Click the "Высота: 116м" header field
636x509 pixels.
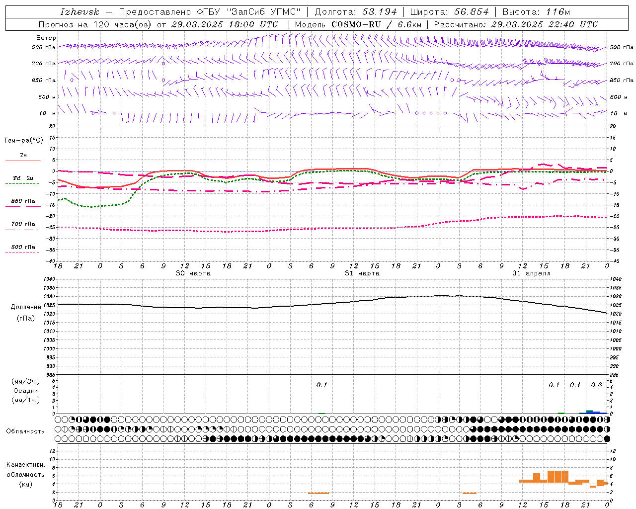[x=536, y=12]
